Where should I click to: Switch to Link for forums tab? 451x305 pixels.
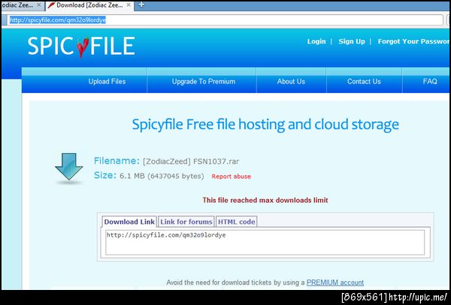click(x=186, y=222)
